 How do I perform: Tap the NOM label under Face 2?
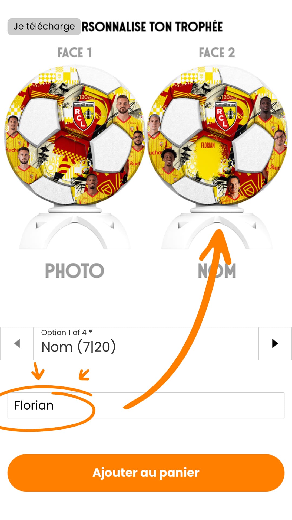point(217,271)
